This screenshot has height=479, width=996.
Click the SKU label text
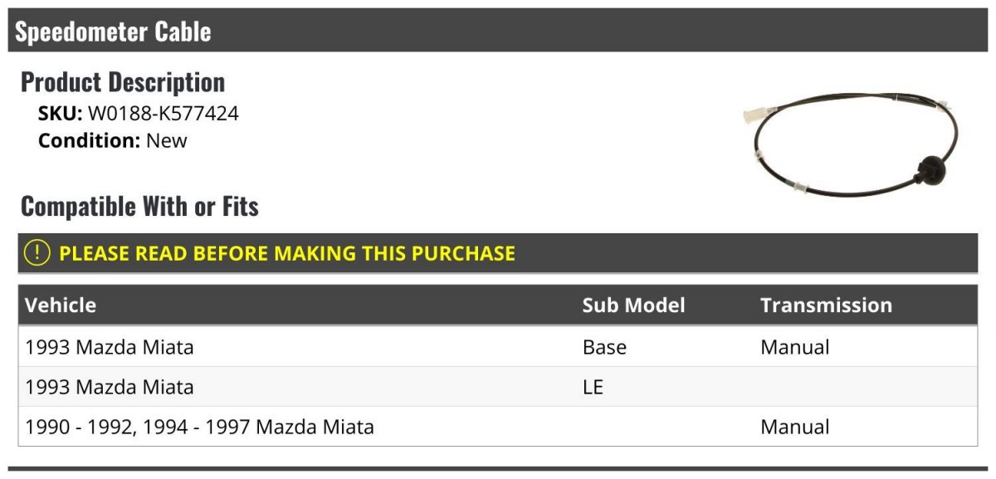61,114
